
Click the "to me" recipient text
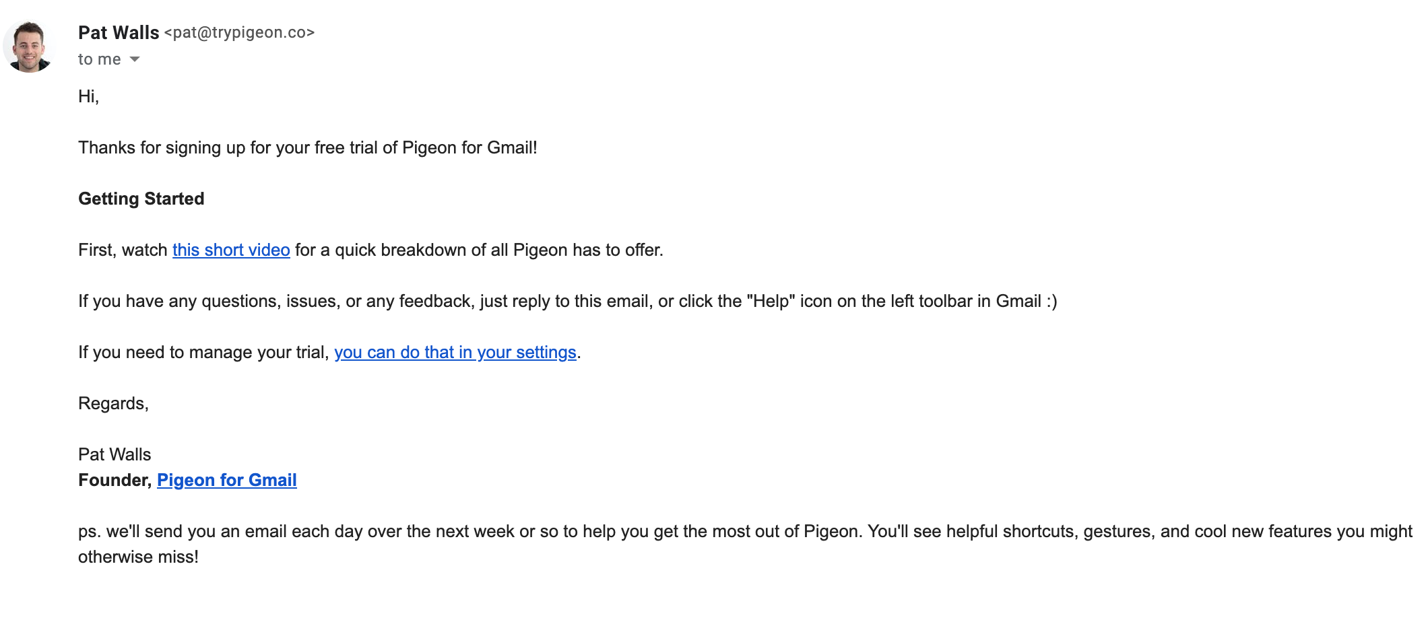pos(99,59)
